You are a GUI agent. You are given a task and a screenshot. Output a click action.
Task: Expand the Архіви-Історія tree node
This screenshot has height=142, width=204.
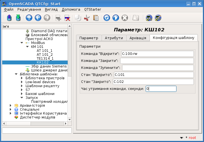tap(11, 105)
